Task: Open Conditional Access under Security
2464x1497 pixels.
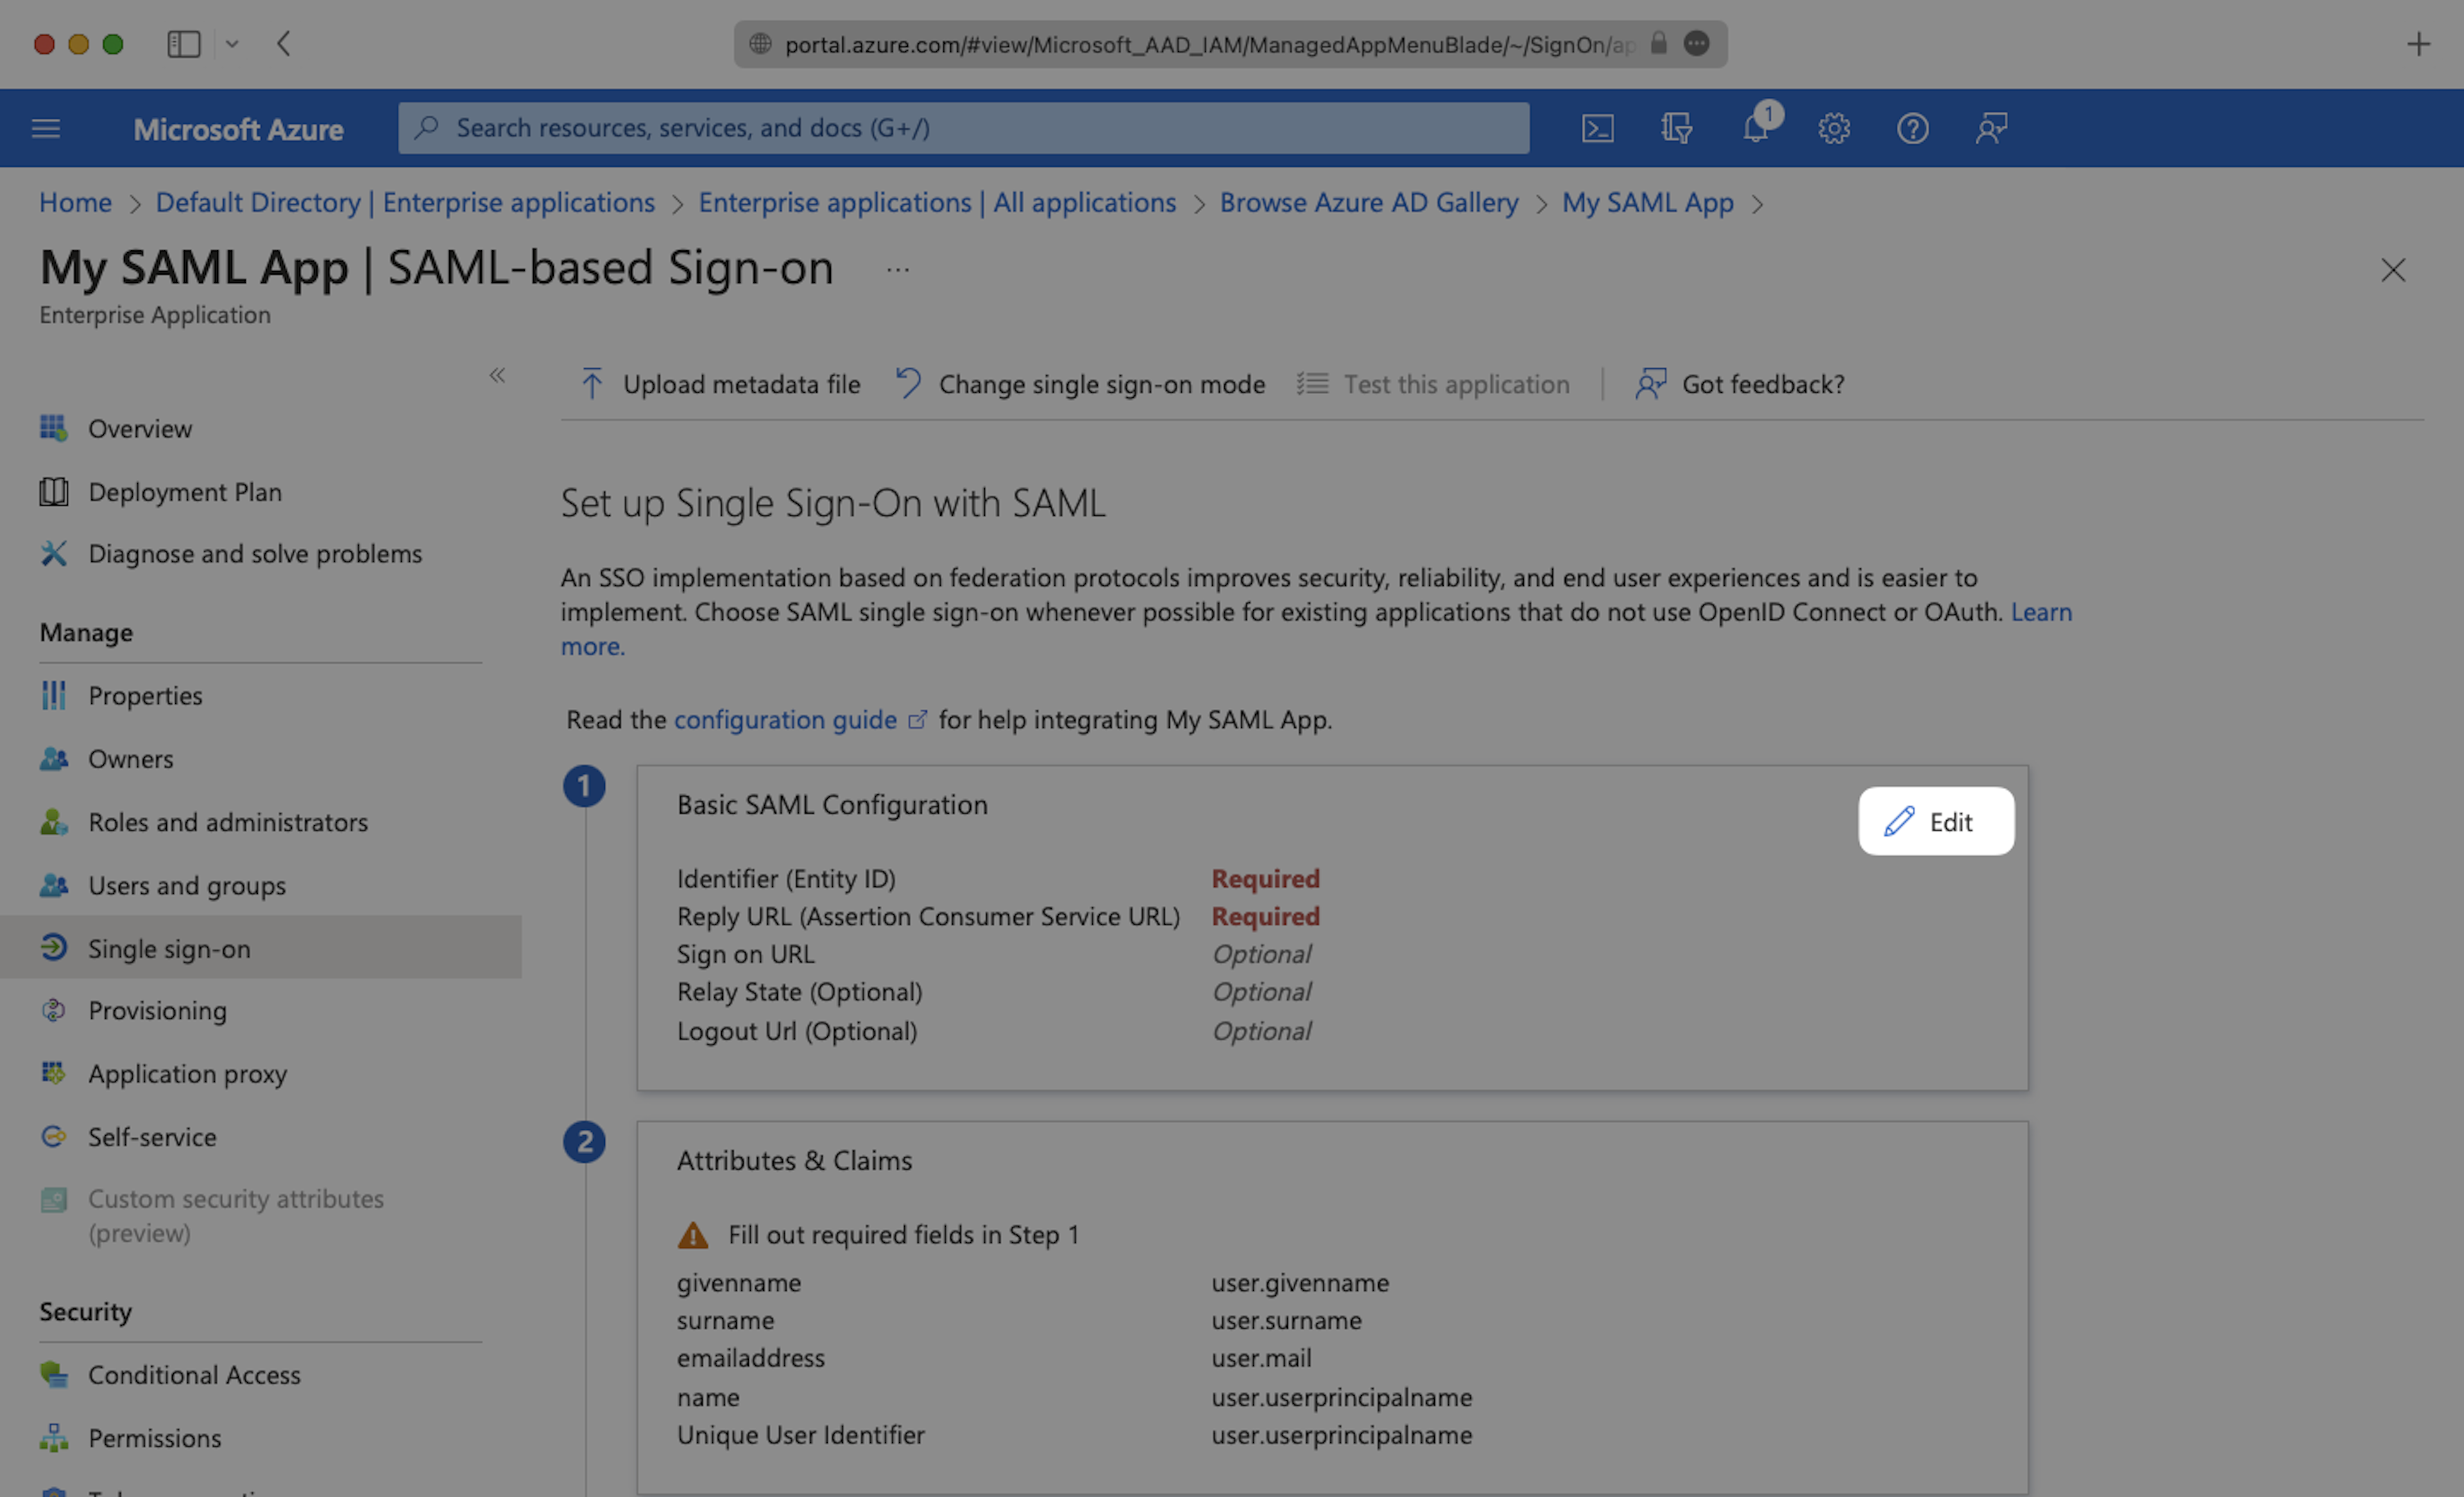Action: [194, 1374]
